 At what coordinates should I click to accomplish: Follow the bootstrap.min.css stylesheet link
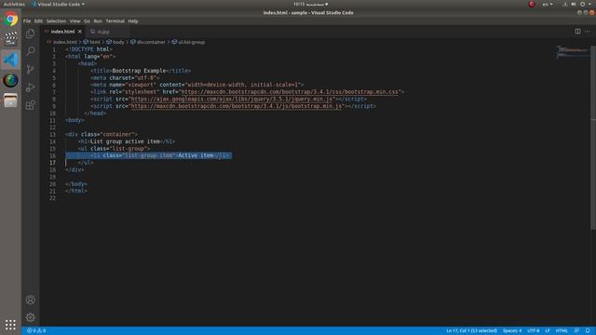tap(291, 92)
